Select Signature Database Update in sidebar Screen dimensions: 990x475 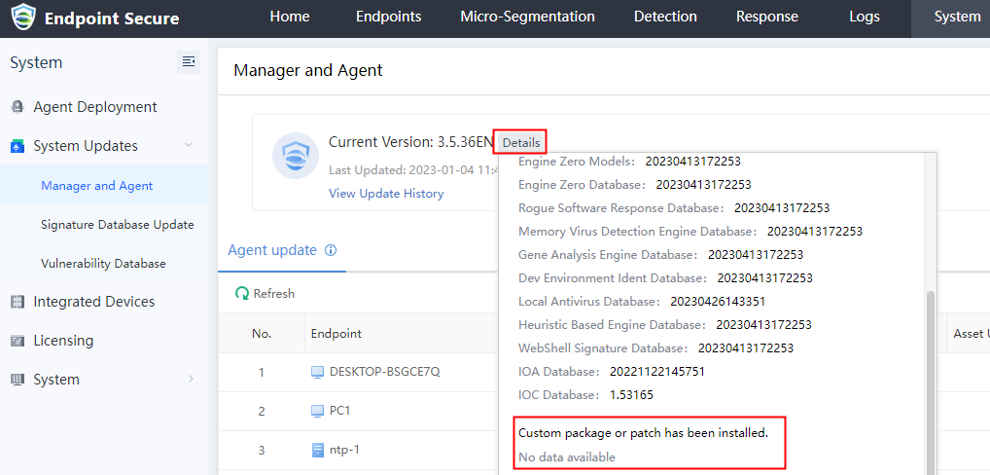tap(117, 224)
